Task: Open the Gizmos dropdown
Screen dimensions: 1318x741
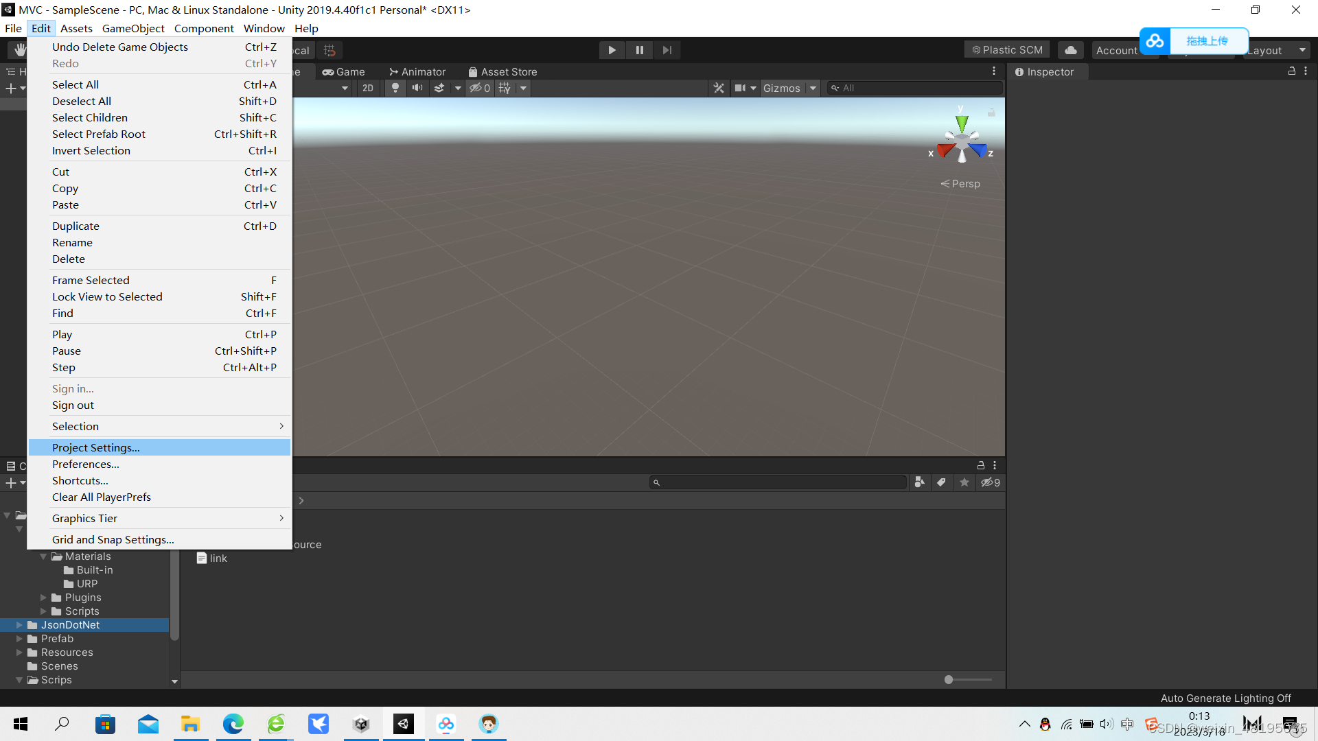Action: [813, 88]
